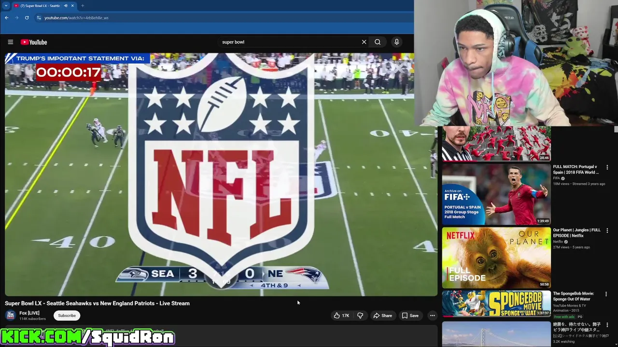Open a new browser tab
This screenshot has width=618, height=347.
pyautogui.click(x=83, y=6)
